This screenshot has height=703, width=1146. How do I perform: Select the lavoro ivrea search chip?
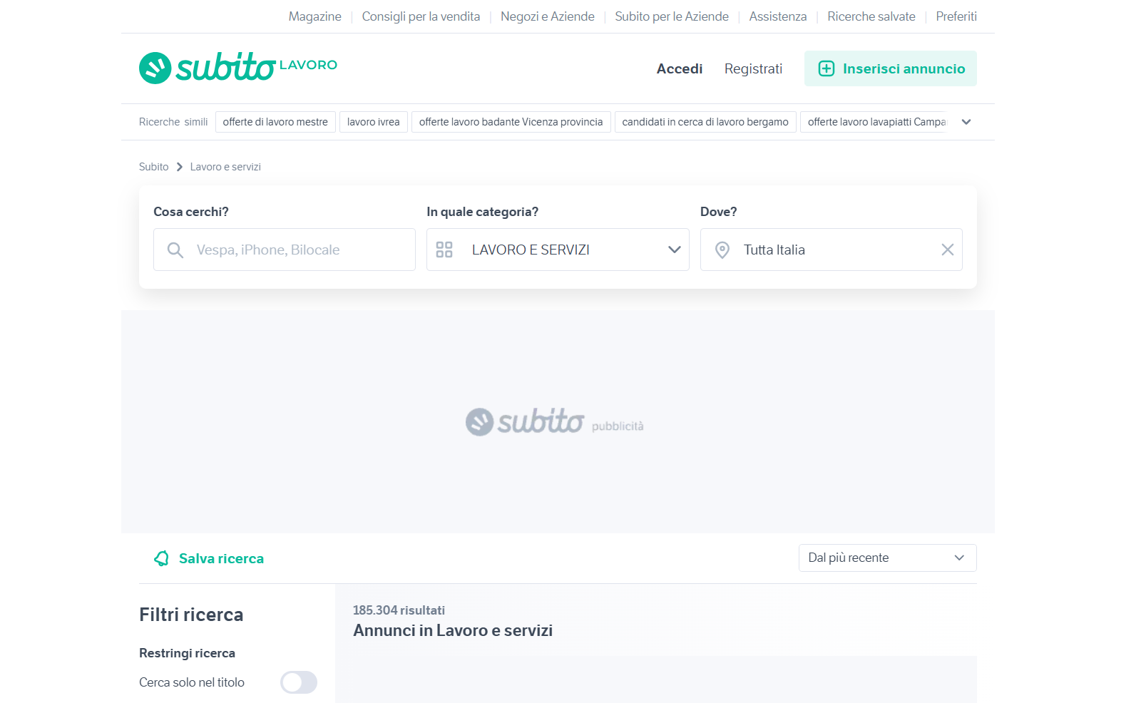click(x=373, y=121)
